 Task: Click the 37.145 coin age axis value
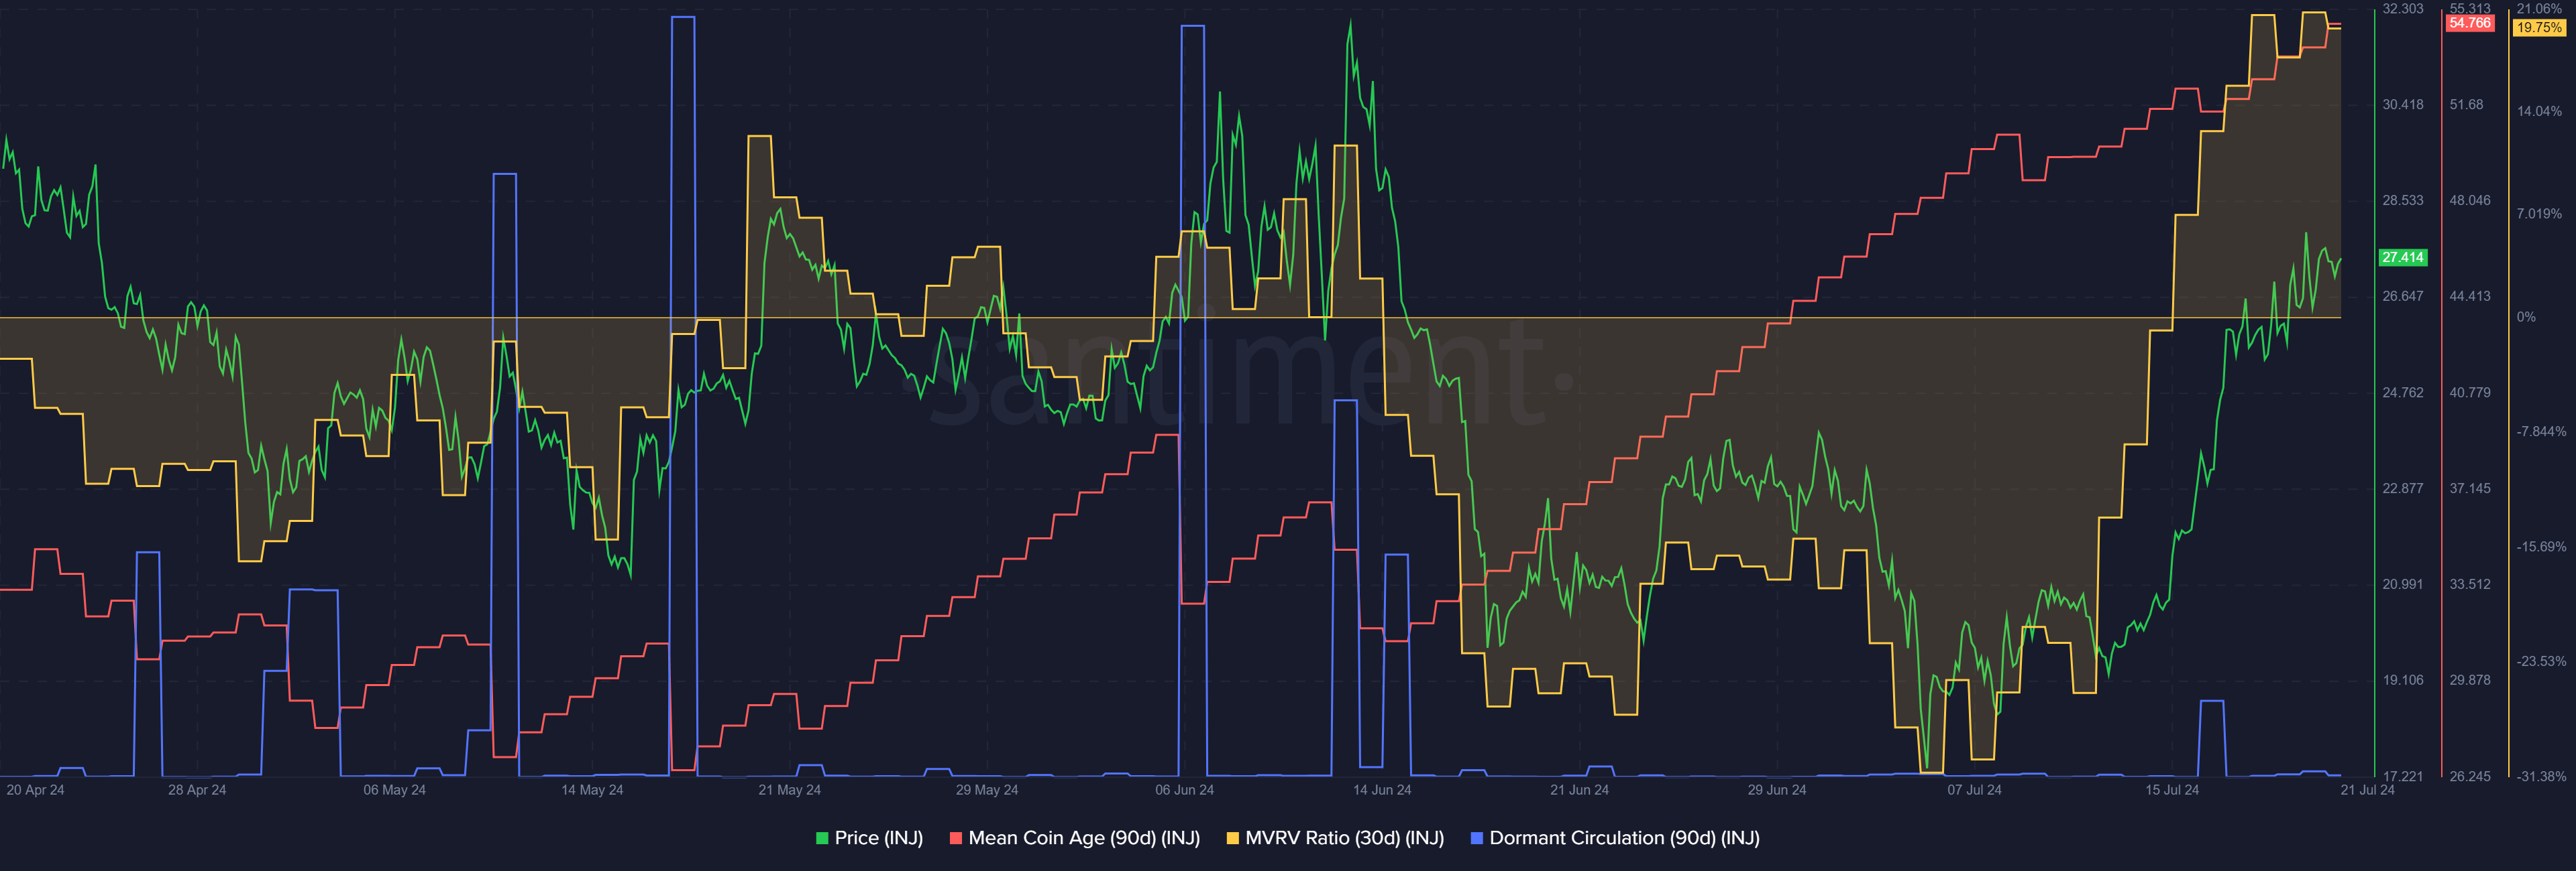coord(2470,488)
